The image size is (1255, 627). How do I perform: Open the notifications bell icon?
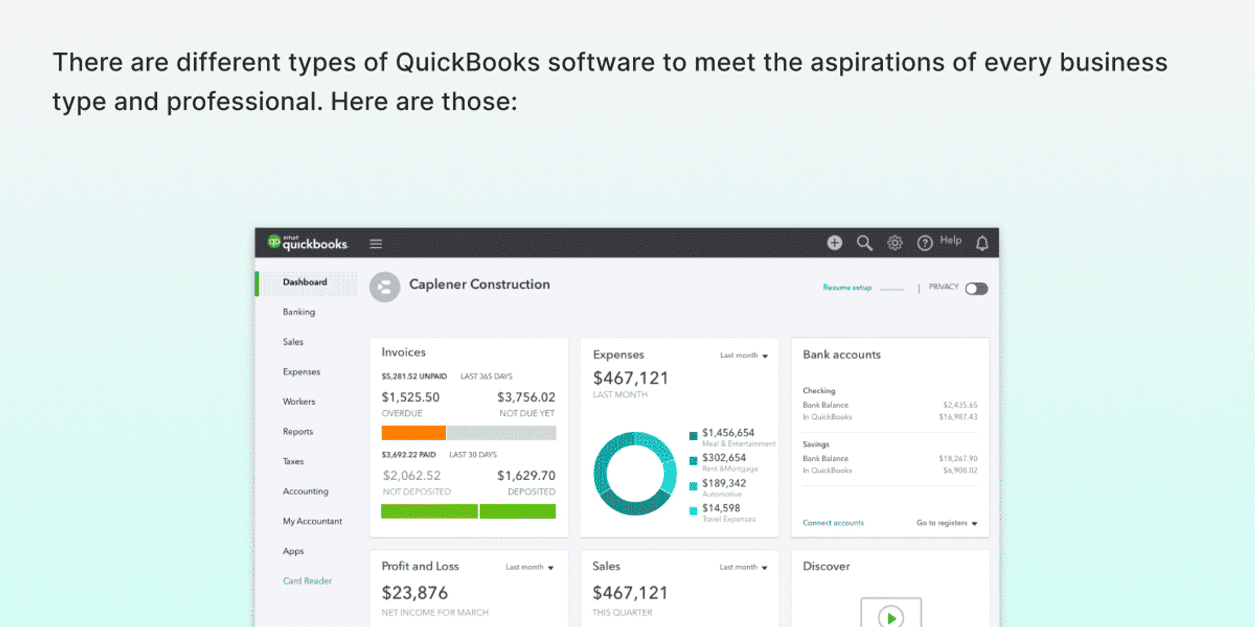[980, 242]
